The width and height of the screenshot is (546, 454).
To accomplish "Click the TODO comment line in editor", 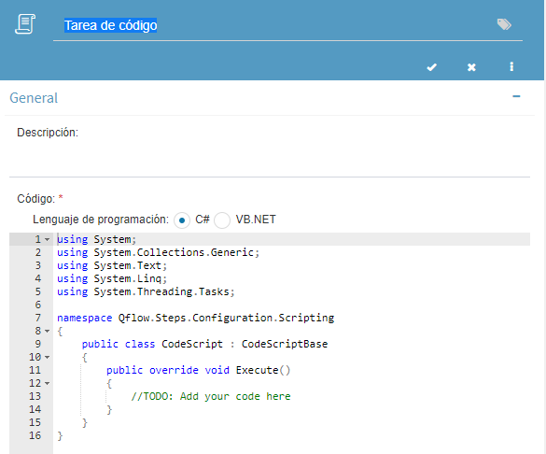I will point(210,396).
